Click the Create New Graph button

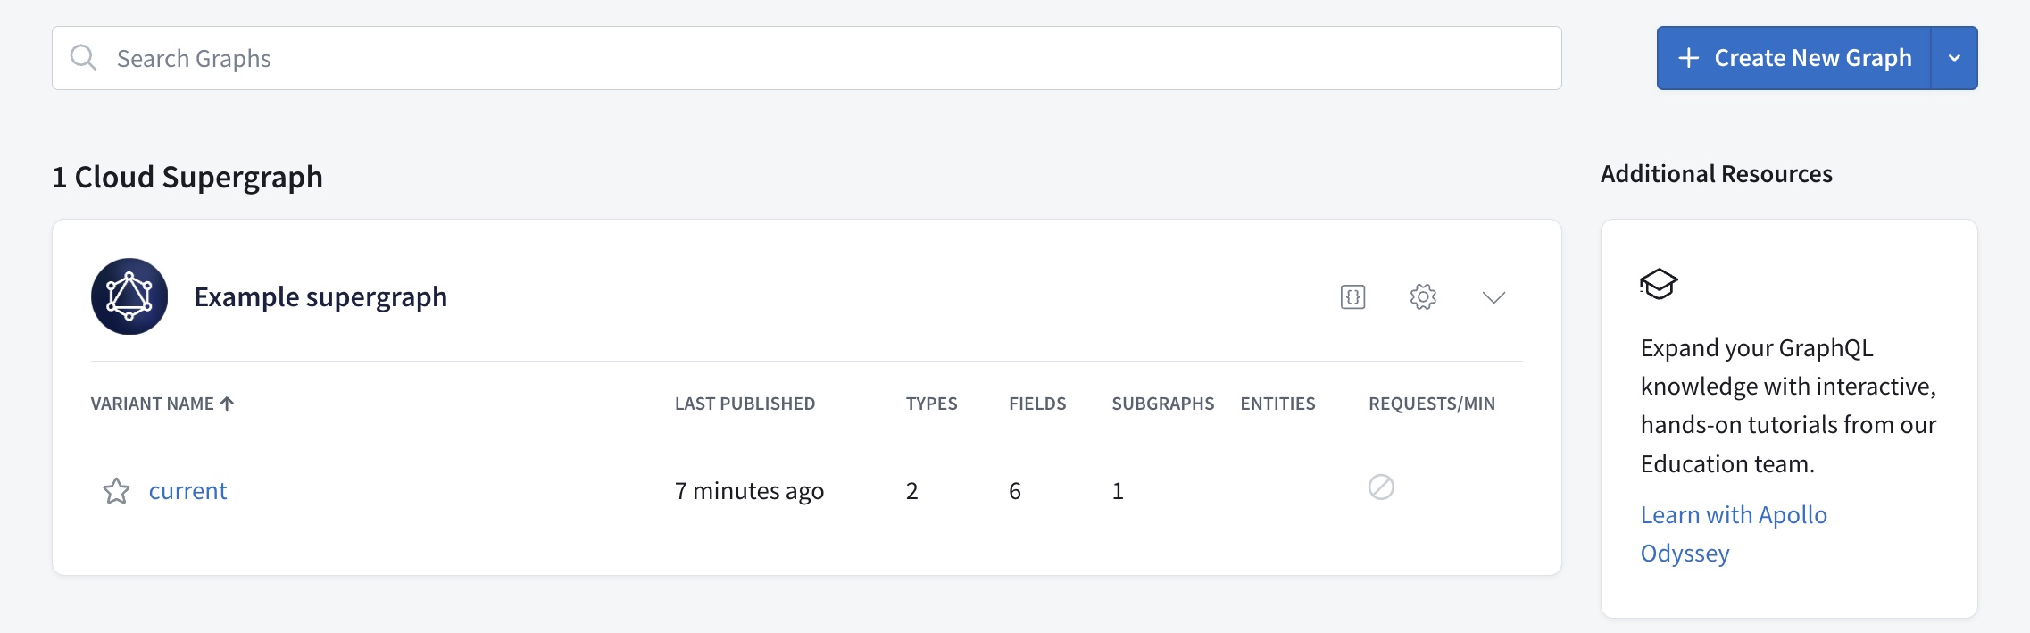pyautogui.click(x=1794, y=58)
